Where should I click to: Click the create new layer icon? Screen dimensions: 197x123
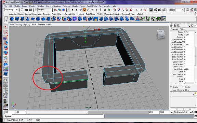tap(195, 94)
